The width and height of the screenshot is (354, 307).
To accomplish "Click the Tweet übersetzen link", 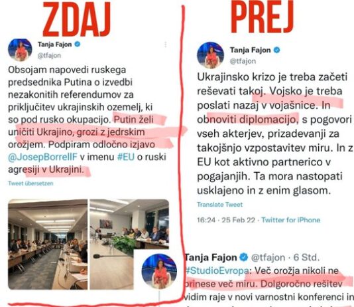I will click(x=30, y=183).
